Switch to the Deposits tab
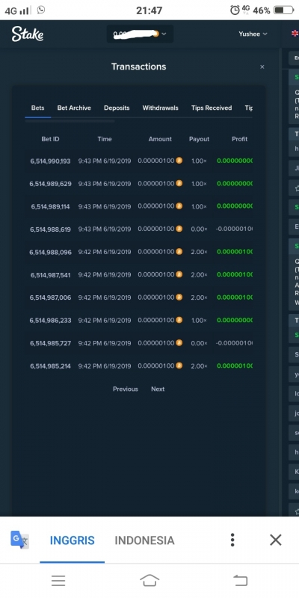Viewport: 299px width, 598px height. click(x=117, y=108)
